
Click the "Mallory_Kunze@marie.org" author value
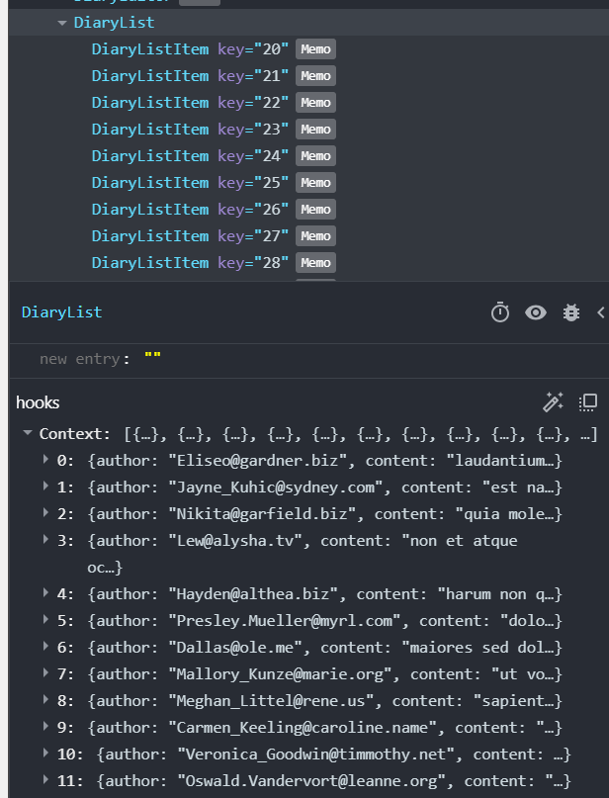[281, 674]
